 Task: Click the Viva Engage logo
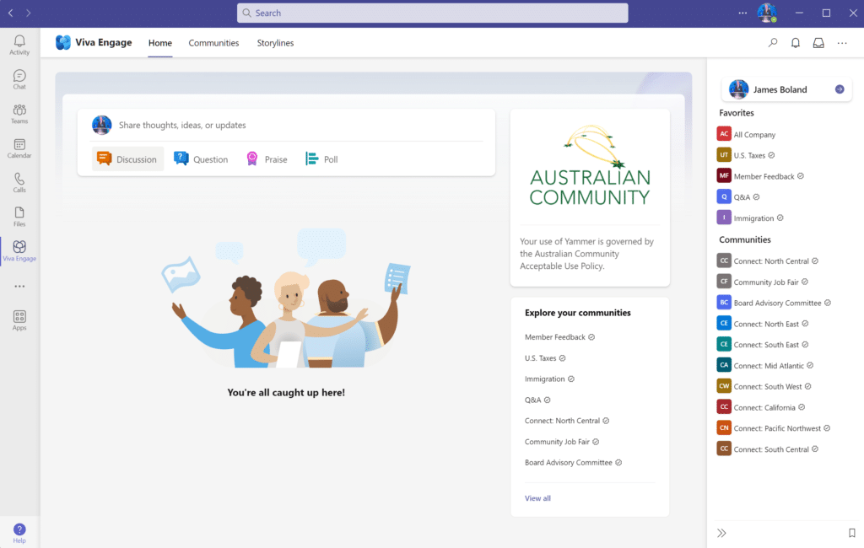tap(63, 42)
